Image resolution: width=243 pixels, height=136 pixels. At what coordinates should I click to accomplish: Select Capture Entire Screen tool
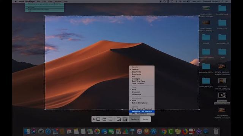98,119
